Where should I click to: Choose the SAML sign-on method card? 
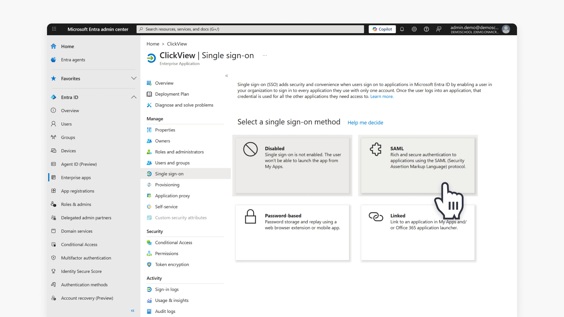click(418, 166)
